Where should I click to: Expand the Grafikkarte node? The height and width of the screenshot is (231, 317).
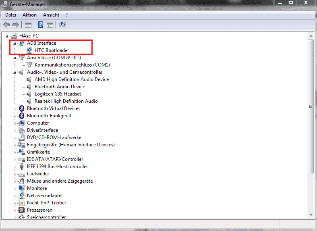15,152
